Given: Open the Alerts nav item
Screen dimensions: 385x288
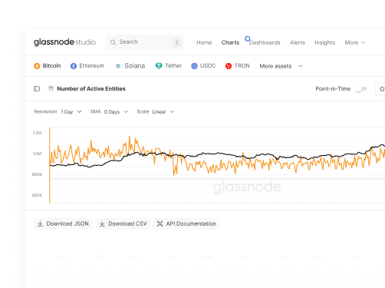Looking at the screenshot, I should (298, 42).
